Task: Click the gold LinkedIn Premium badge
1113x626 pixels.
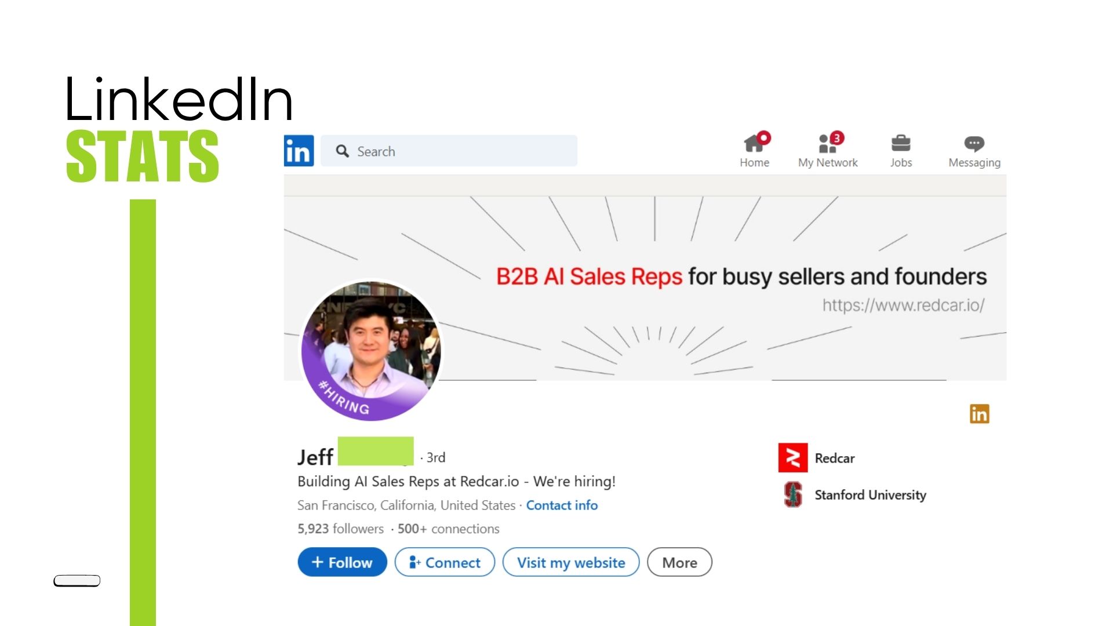Action: point(980,414)
